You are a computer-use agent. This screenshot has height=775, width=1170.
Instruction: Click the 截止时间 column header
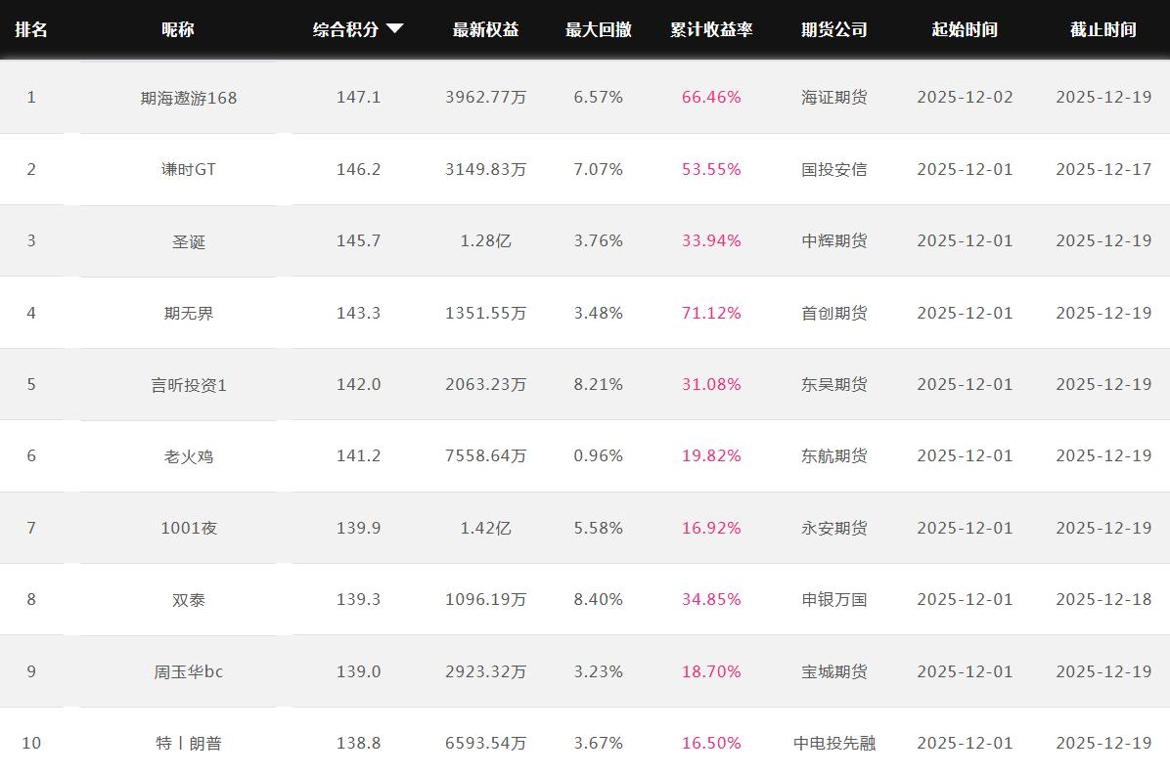pyautogui.click(x=1102, y=29)
